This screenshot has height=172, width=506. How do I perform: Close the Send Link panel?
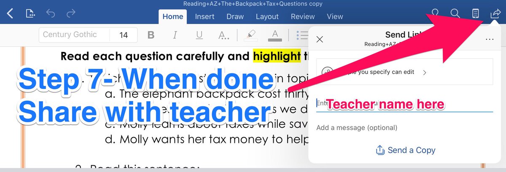[320, 39]
